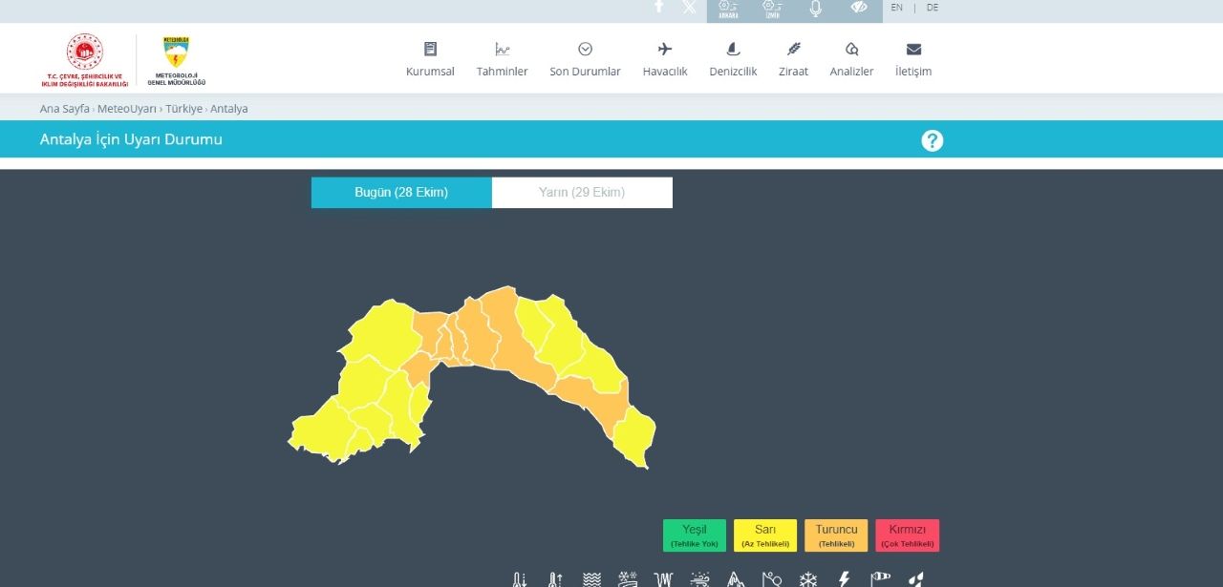1223x587 pixels.
Task: Select the avalanche warning icon
Action: click(772, 579)
